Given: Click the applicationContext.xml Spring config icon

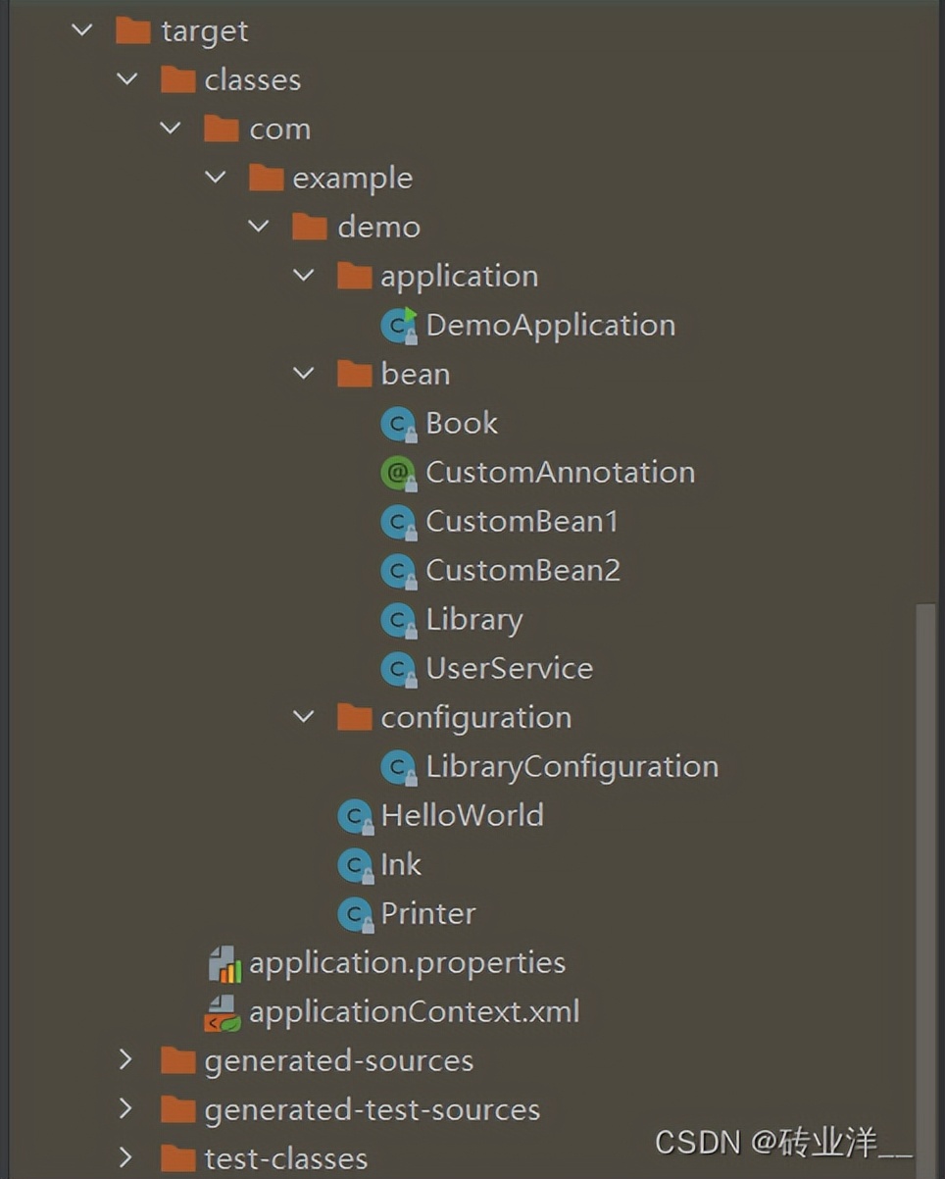Looking at the screenshot, I should point(224,1012).
